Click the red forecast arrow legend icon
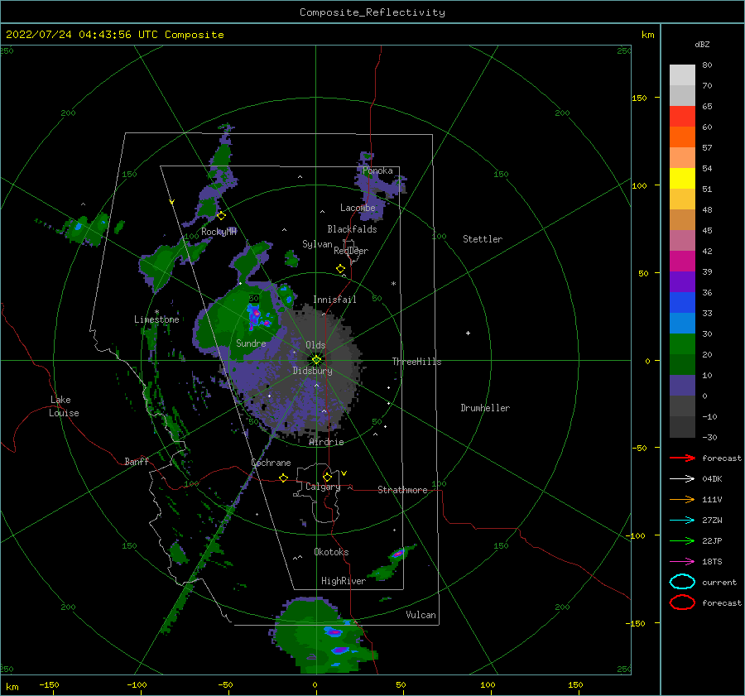 [682, 458]
